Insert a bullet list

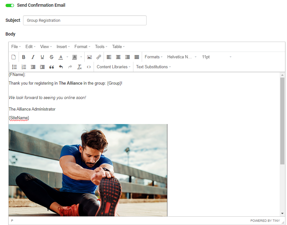tap(14, 67)
